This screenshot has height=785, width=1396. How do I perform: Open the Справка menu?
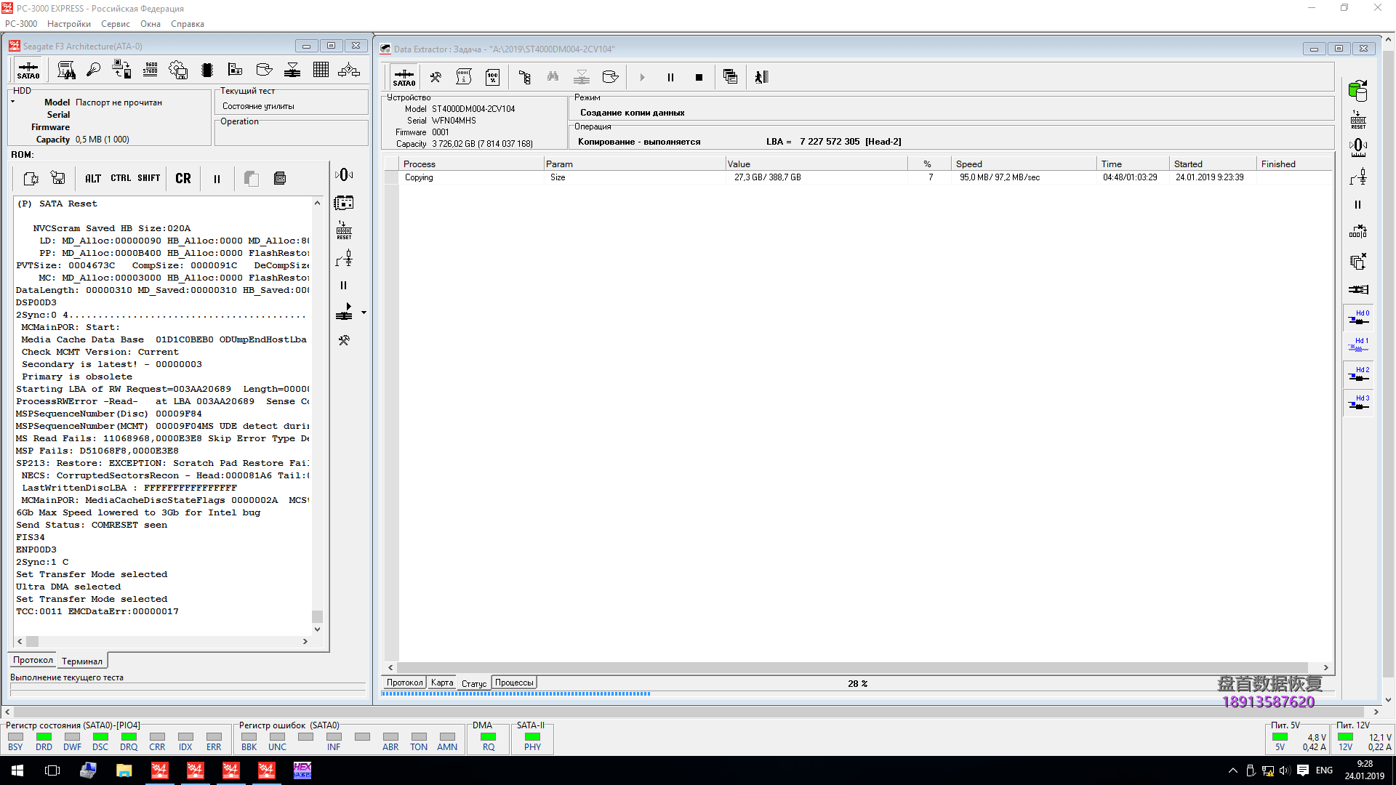[x=188, y=24]
